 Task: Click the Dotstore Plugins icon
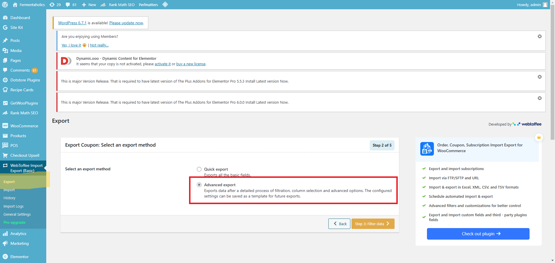point(5,80)
